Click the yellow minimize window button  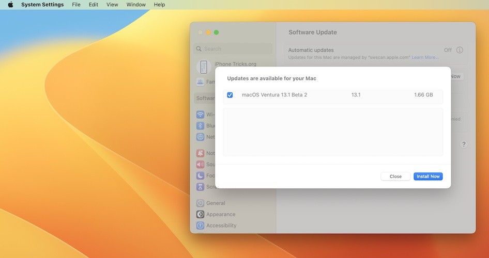click(x=208, y=33)
